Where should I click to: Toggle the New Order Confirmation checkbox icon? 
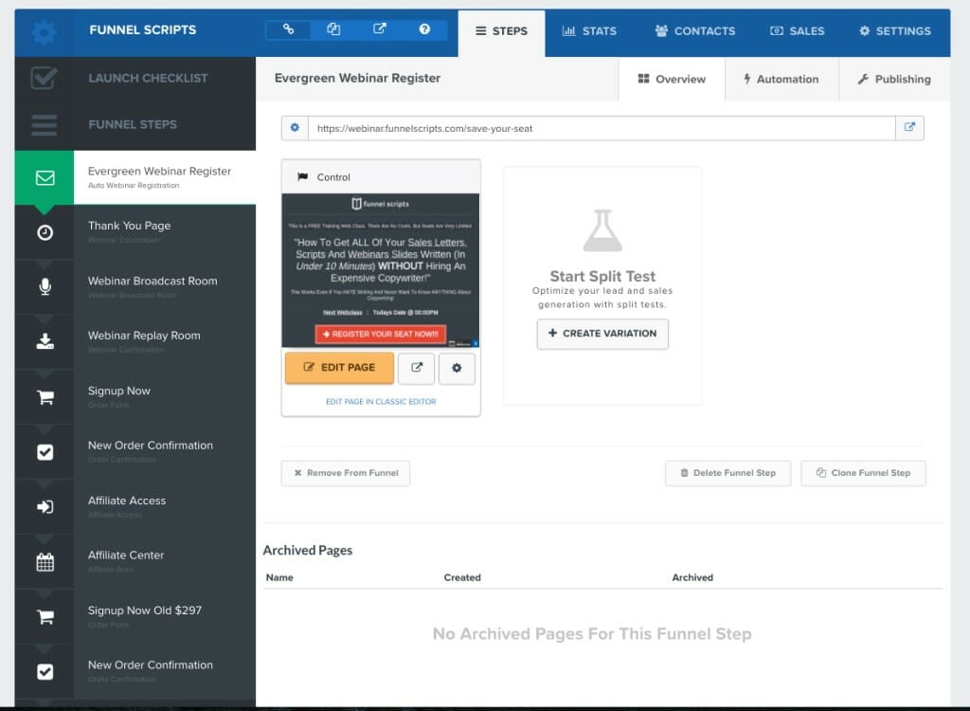[x=44, y=451]
